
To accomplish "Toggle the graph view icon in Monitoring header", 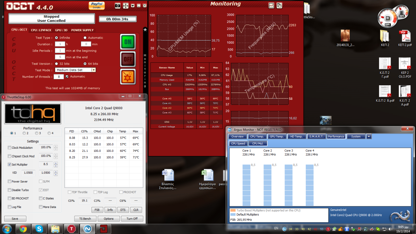I will (271, 5).
